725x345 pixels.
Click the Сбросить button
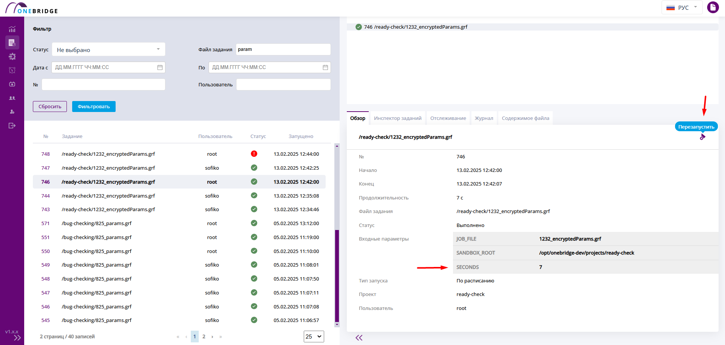click(50, 106)
